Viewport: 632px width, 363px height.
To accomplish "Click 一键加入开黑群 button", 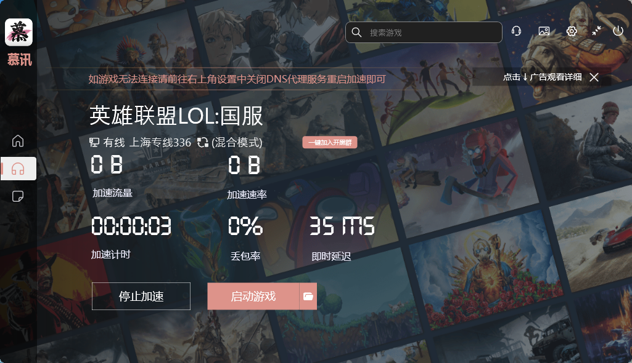I will tap(330, 142).
